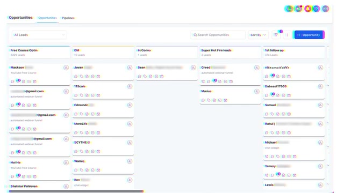
Task: Click the phone call icon on Michael card
Action: click(x=267, y=157)
